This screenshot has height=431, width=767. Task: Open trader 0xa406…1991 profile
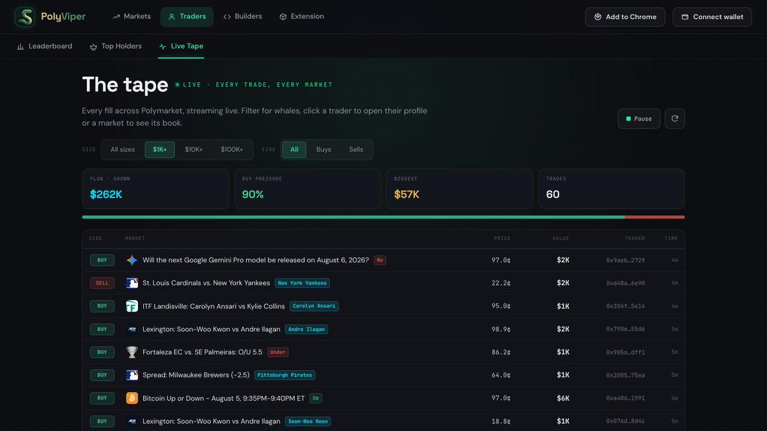[625, 398]
